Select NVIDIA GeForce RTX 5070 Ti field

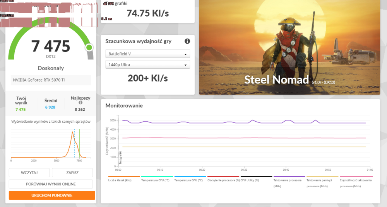[51, 80]
